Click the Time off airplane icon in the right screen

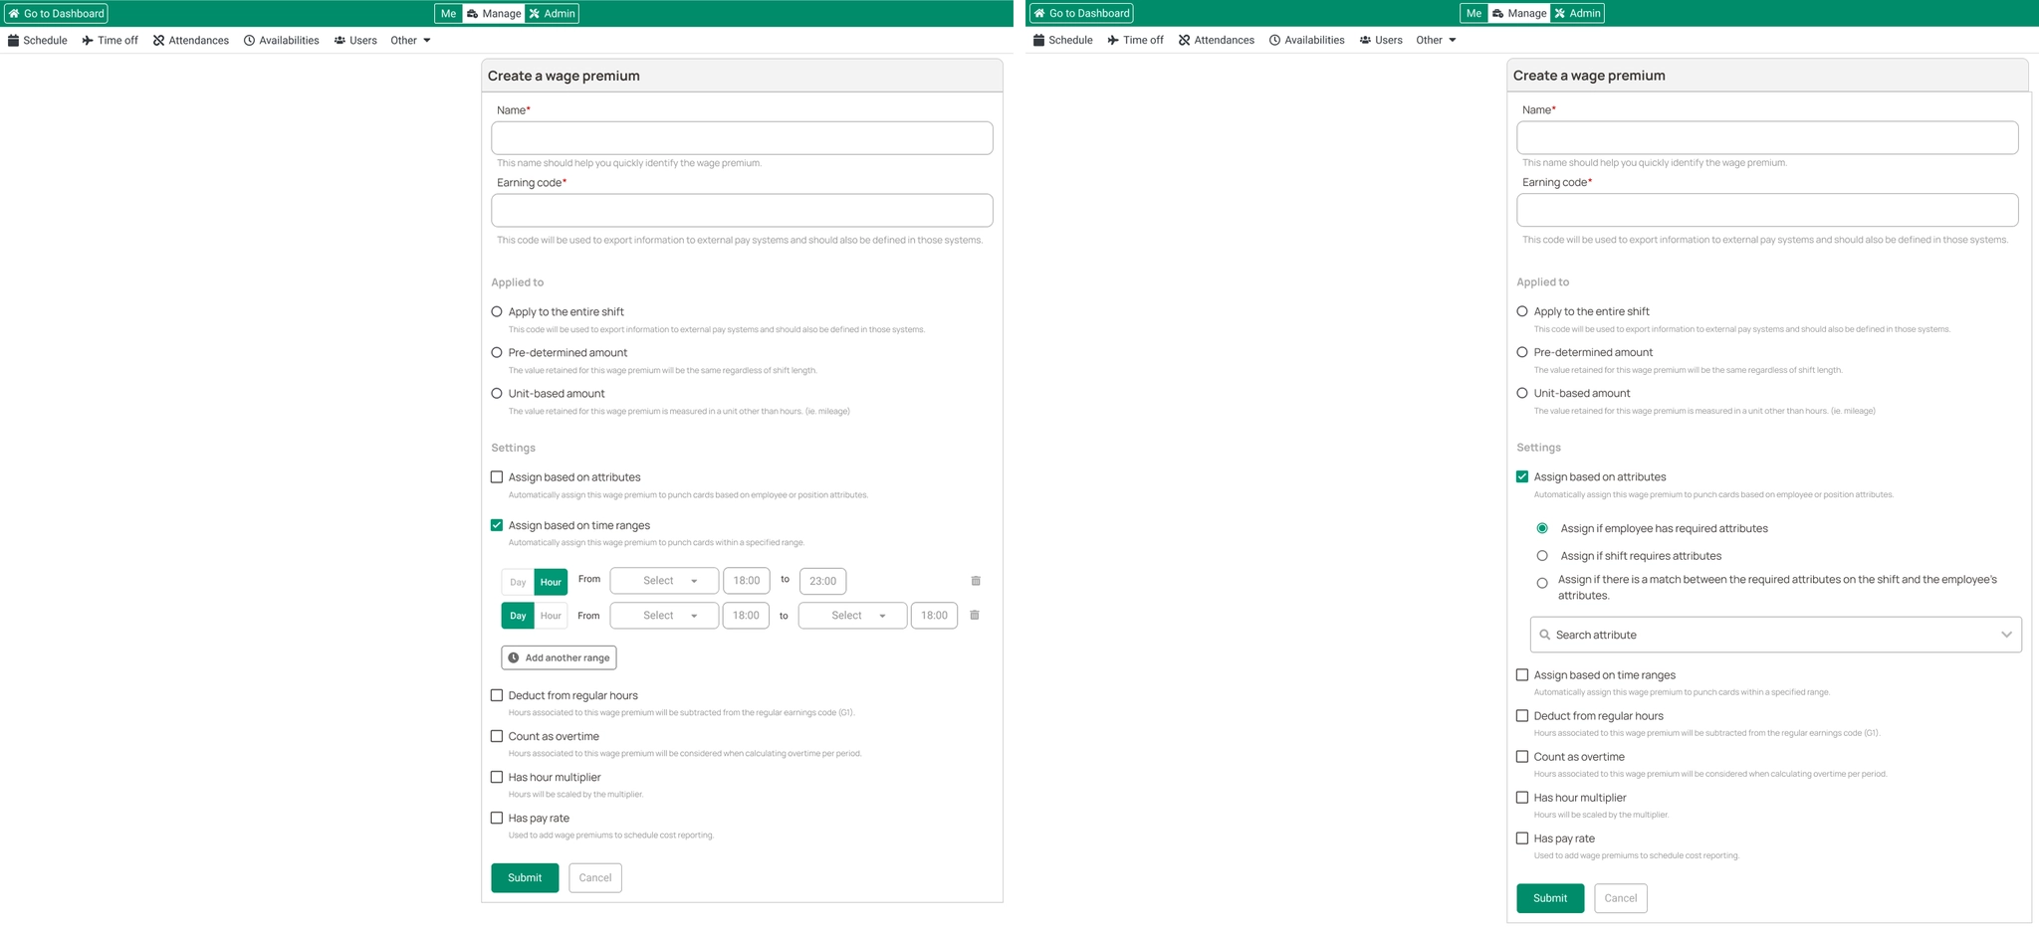tap(1113, 41)
